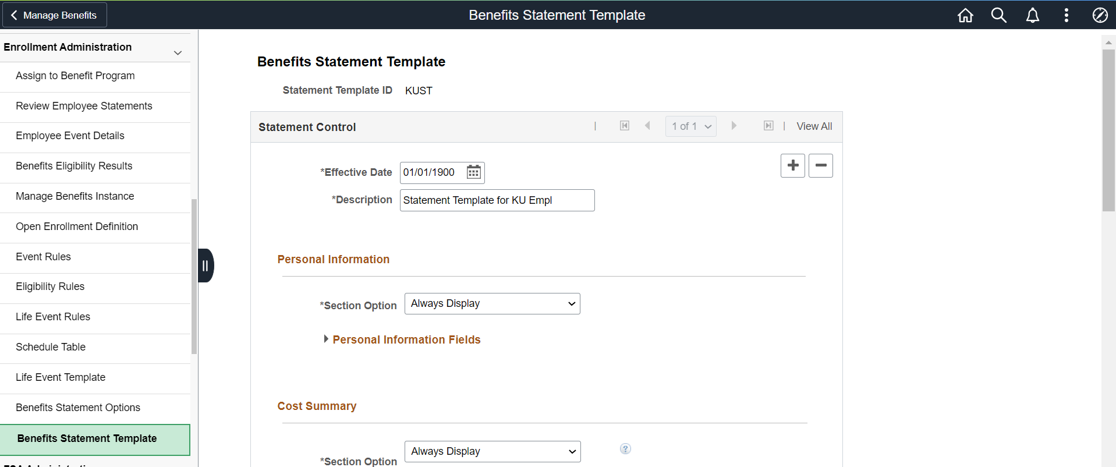
Task: Collapse the Enrollment Administration menu group
Action: 178,53
